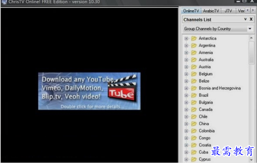The width and height of the screenshot is (257, 163).
Task: Select the Antarctica country label
Action: (x=207, y=38)
